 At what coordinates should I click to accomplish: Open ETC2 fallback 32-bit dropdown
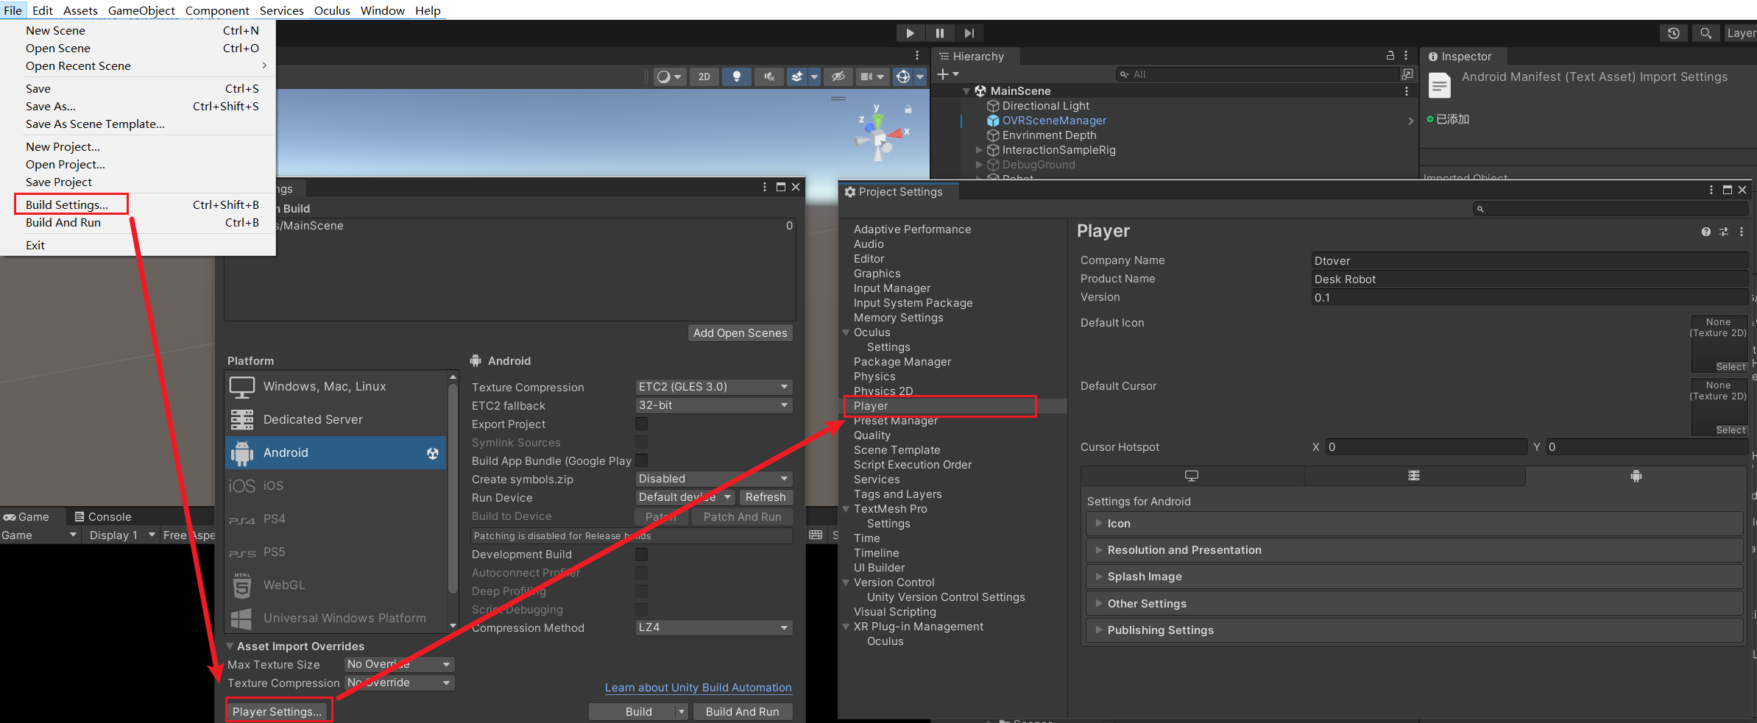pos(713,405)
